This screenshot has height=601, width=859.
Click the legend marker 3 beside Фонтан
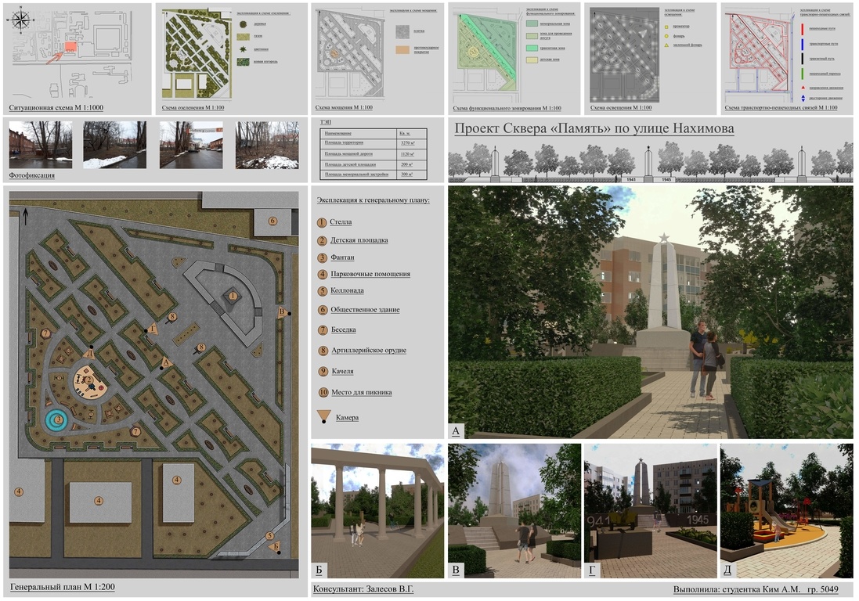322,257
